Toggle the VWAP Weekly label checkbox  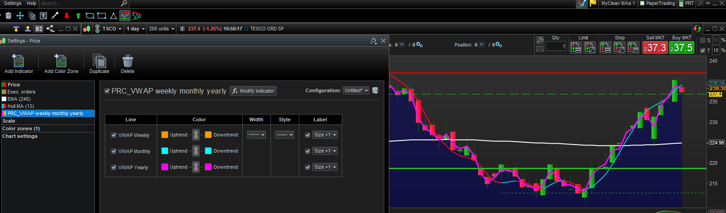click(308, 135)
